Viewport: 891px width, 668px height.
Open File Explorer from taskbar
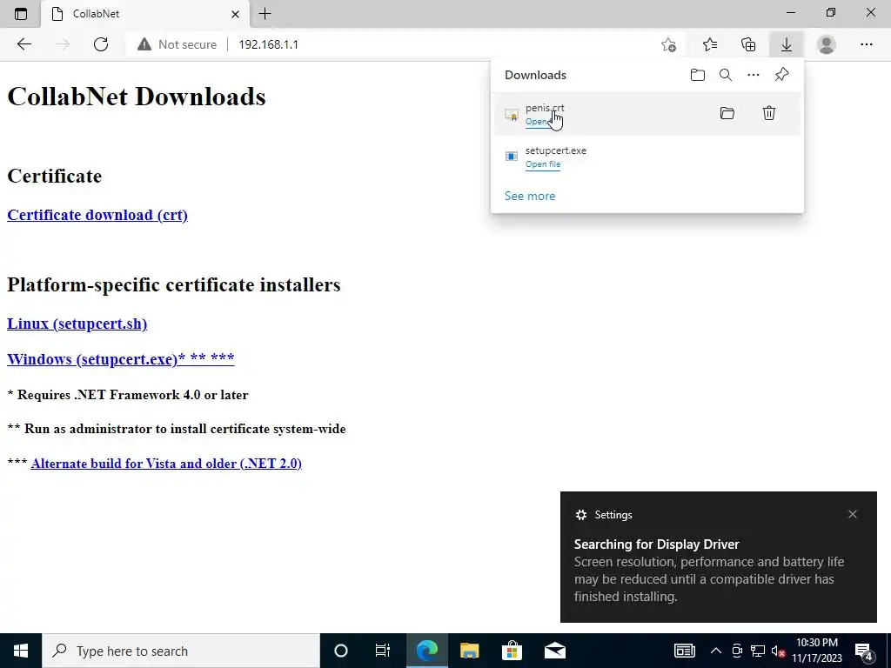[469, 651]
